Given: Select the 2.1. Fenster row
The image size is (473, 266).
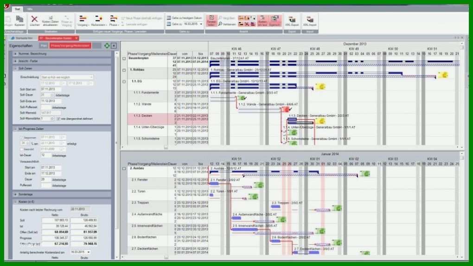Looking at the screenshot, I should point(168,184).
